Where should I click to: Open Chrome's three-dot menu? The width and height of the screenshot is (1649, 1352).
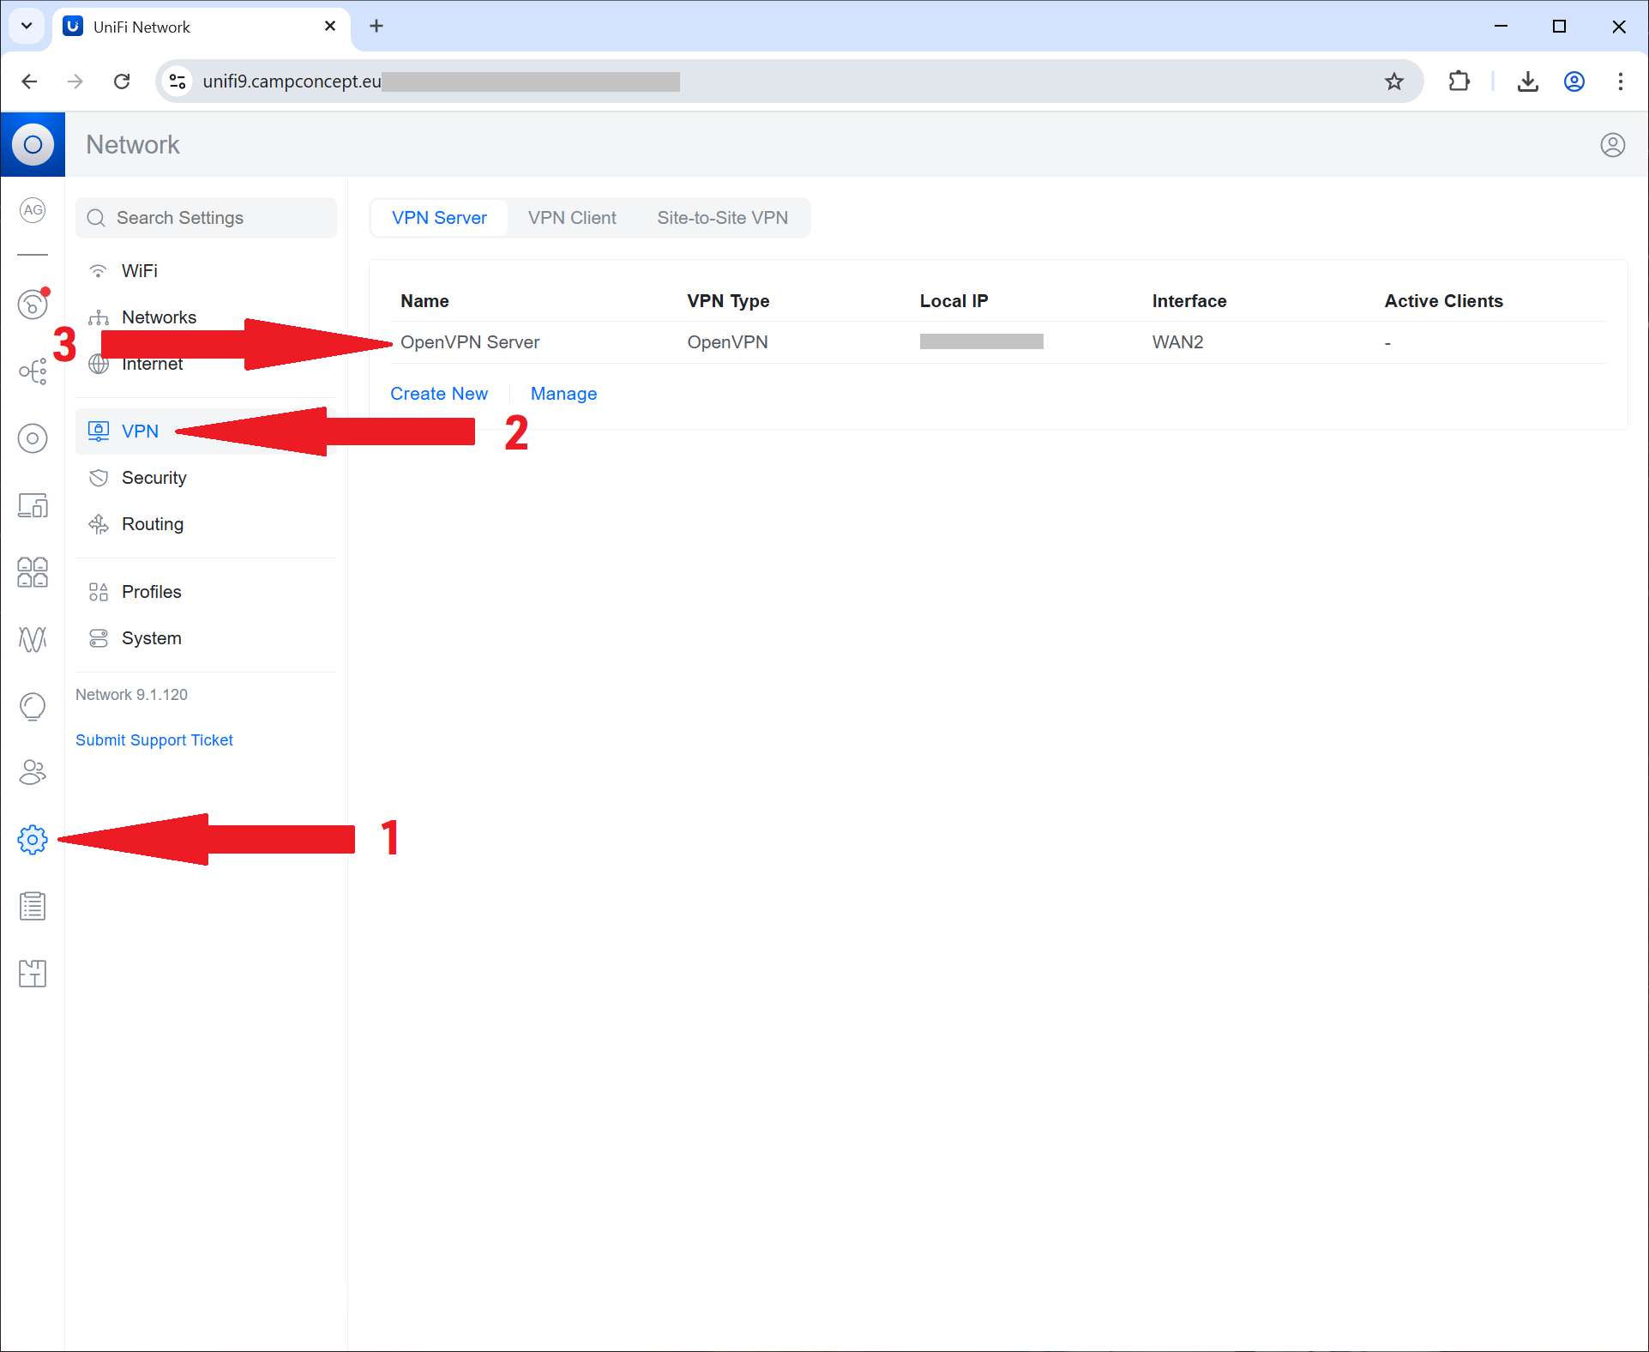[x=1620, y=81]
